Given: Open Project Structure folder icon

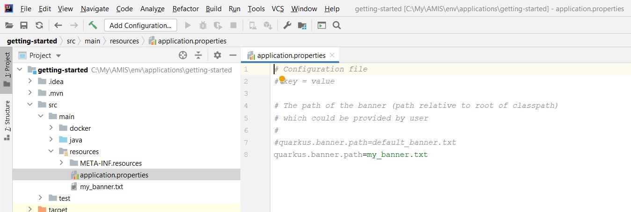Looking at the screenshot, I should pos(302,25).
